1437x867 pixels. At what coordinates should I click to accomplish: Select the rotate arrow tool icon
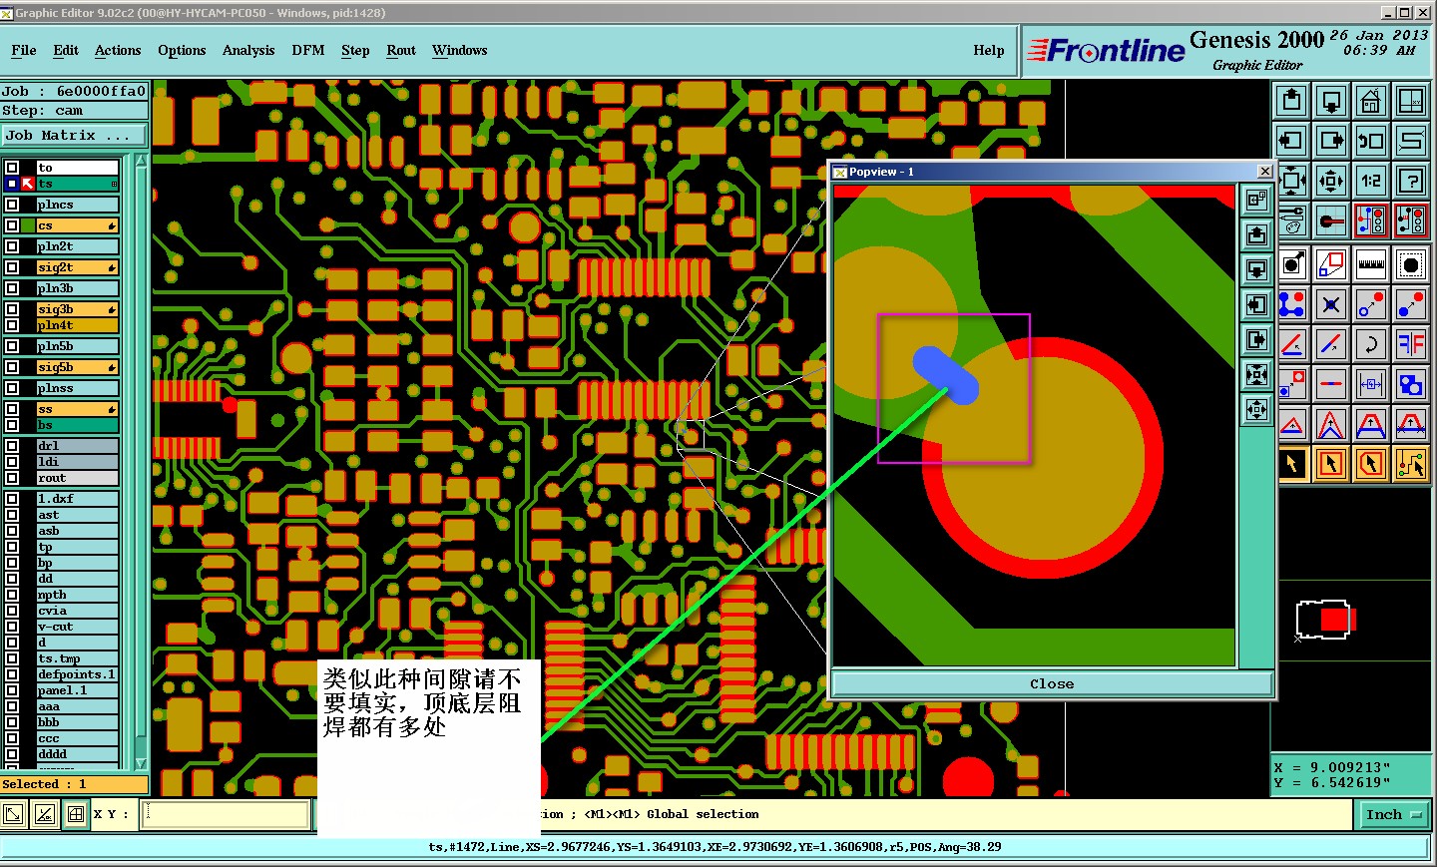click(1371, 344)
